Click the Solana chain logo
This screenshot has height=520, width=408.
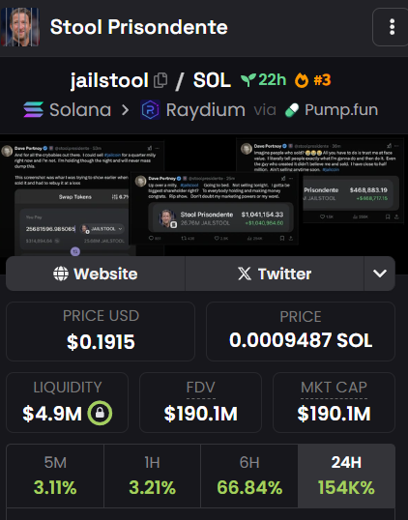(x=34, y=110)
